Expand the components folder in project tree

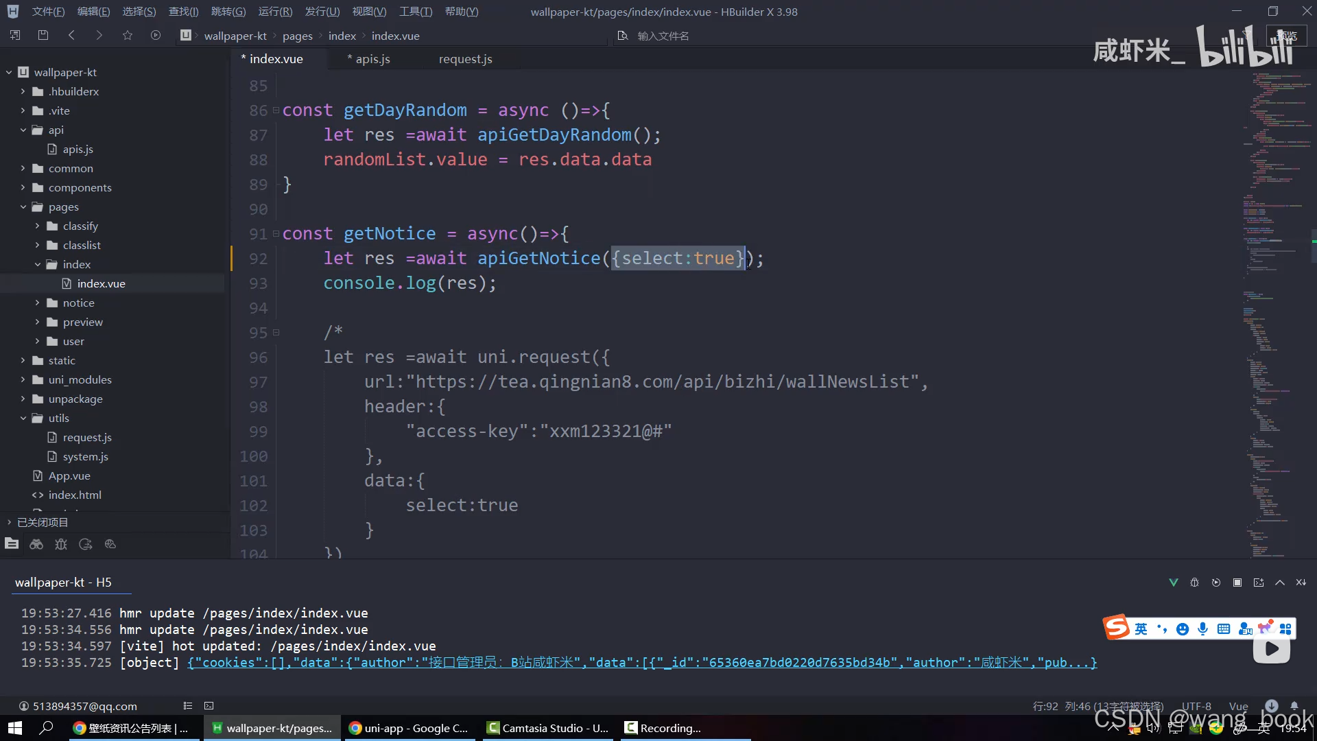[23, 187]
